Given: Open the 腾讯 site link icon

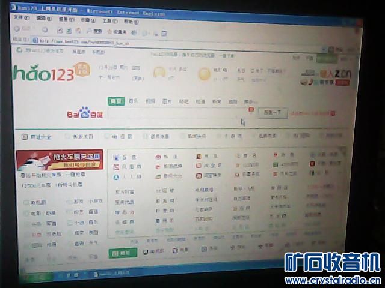Looking at the screenshot, I should click(x=238, y=156).
